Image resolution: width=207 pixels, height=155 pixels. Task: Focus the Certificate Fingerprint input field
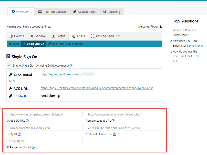tap(124, 128)
